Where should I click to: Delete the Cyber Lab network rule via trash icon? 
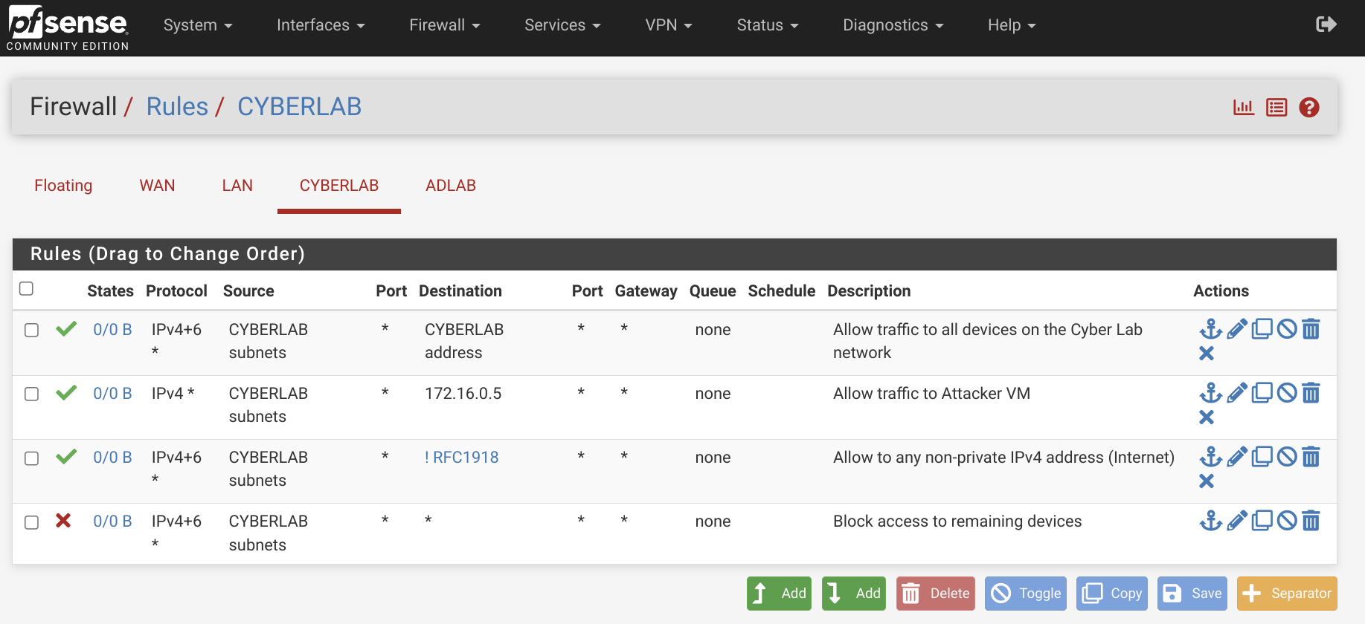point(1311,329)
